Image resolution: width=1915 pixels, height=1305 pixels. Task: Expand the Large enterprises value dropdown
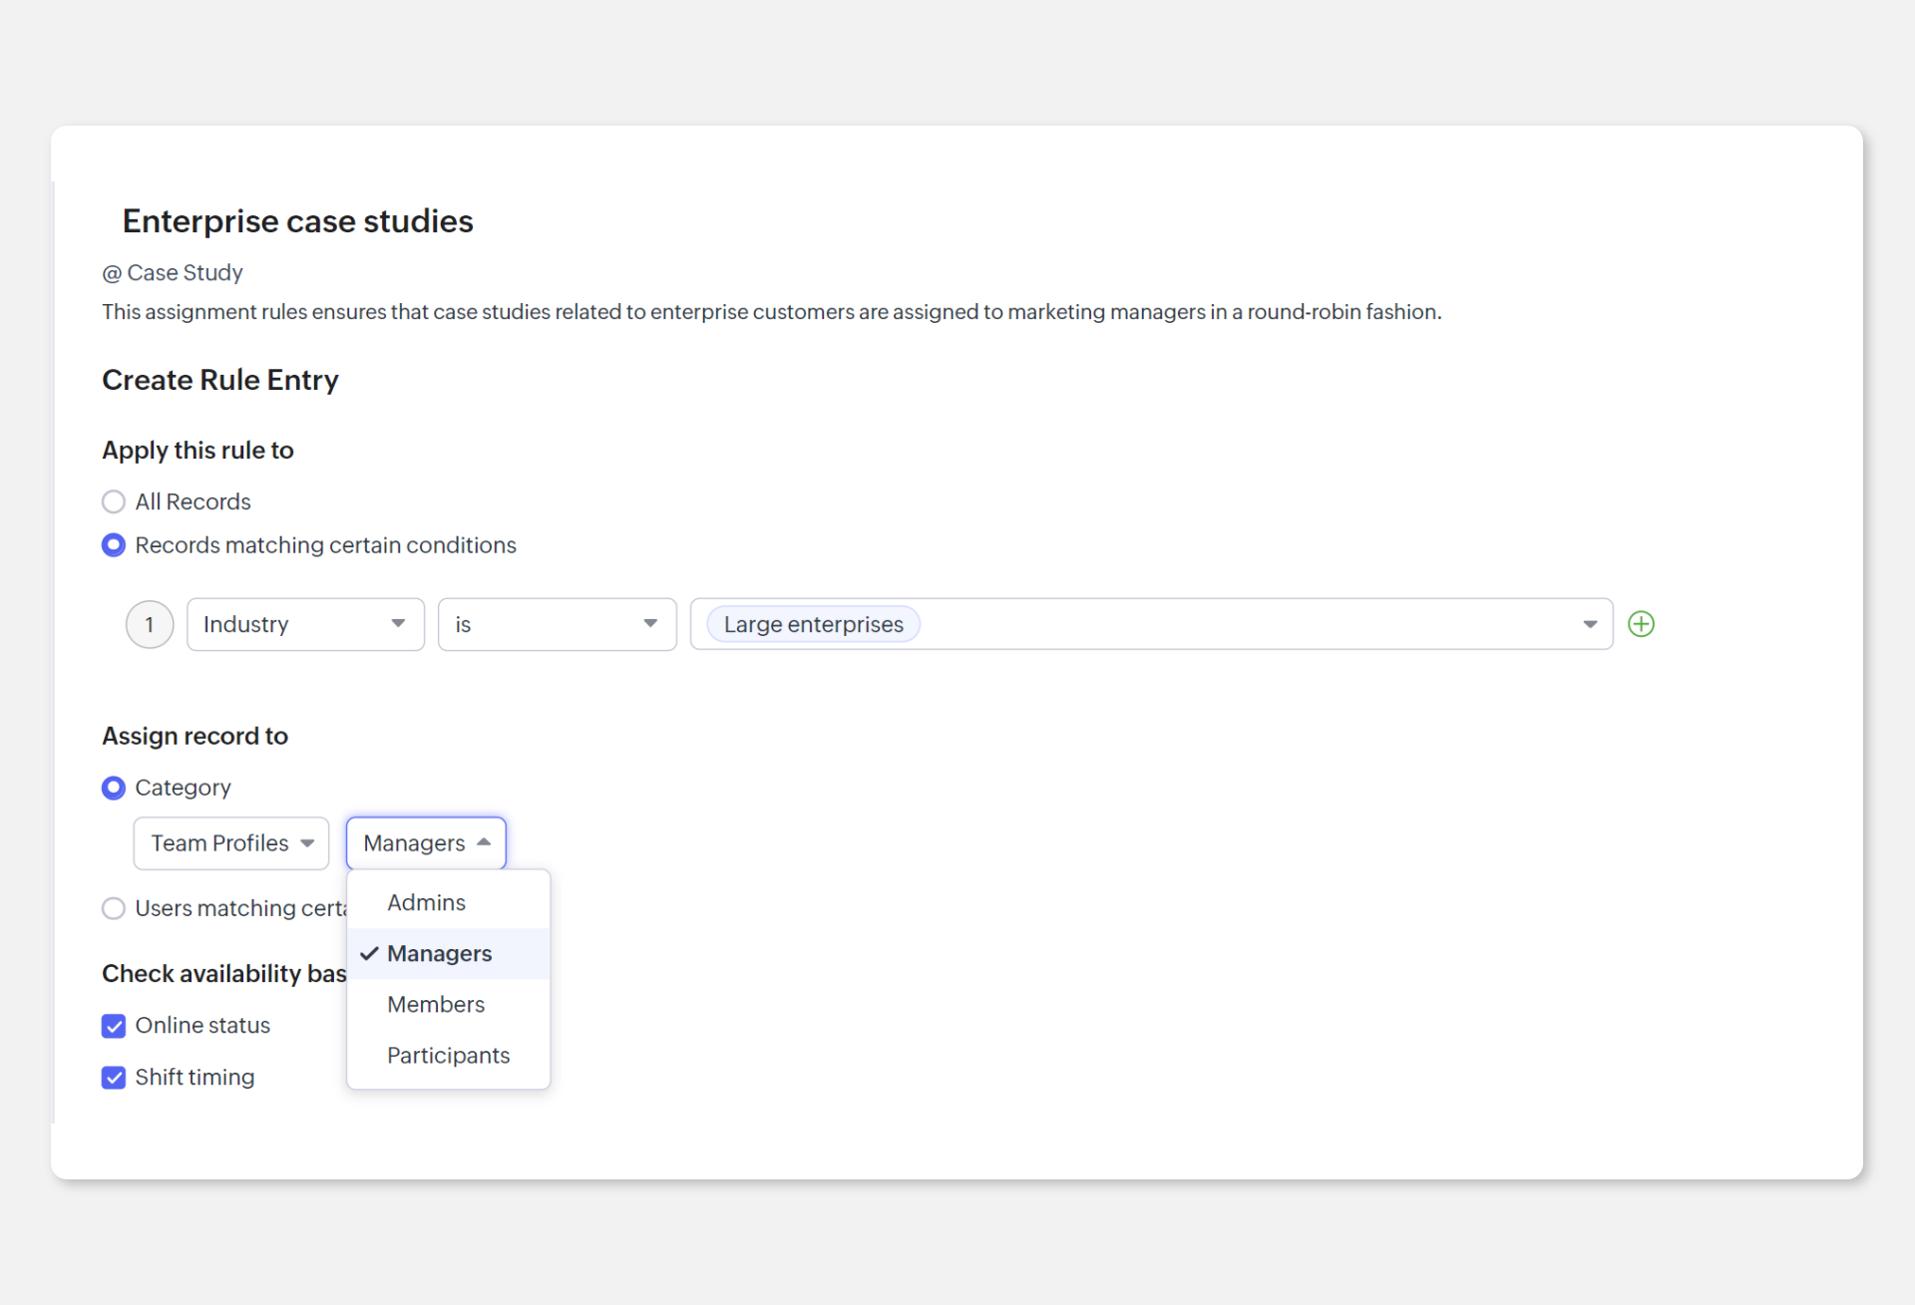1589,624
